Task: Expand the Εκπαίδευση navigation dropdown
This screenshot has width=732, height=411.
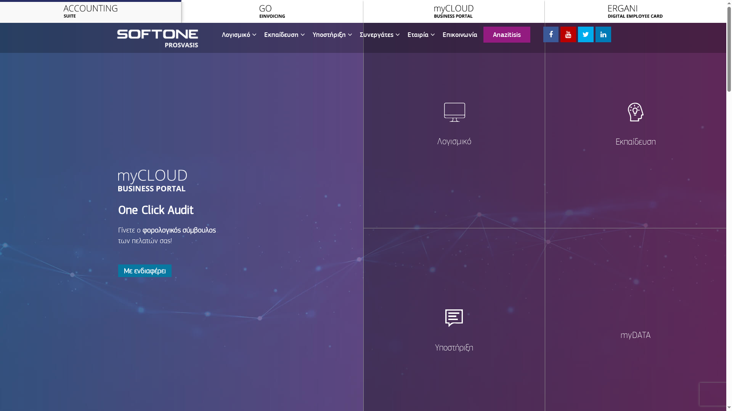Action: coord(284,35)
